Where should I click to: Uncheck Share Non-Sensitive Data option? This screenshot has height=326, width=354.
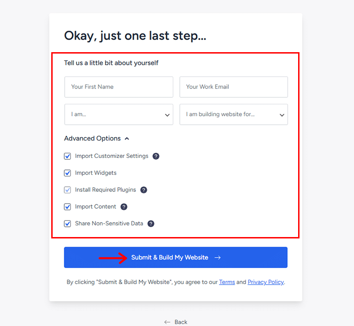point(67,224)
